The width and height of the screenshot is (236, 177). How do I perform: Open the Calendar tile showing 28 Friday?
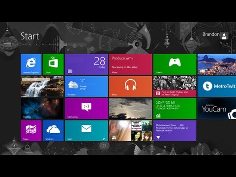(87, 64)
